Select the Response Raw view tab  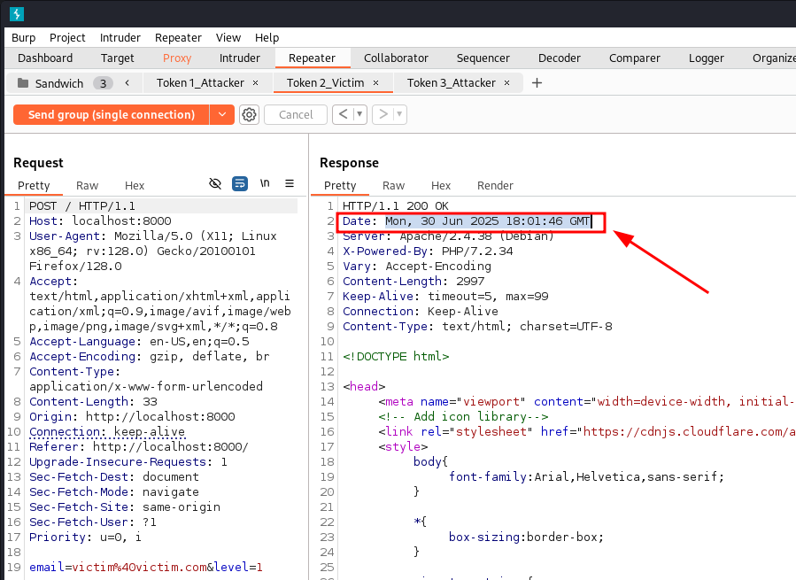[393, 186]
